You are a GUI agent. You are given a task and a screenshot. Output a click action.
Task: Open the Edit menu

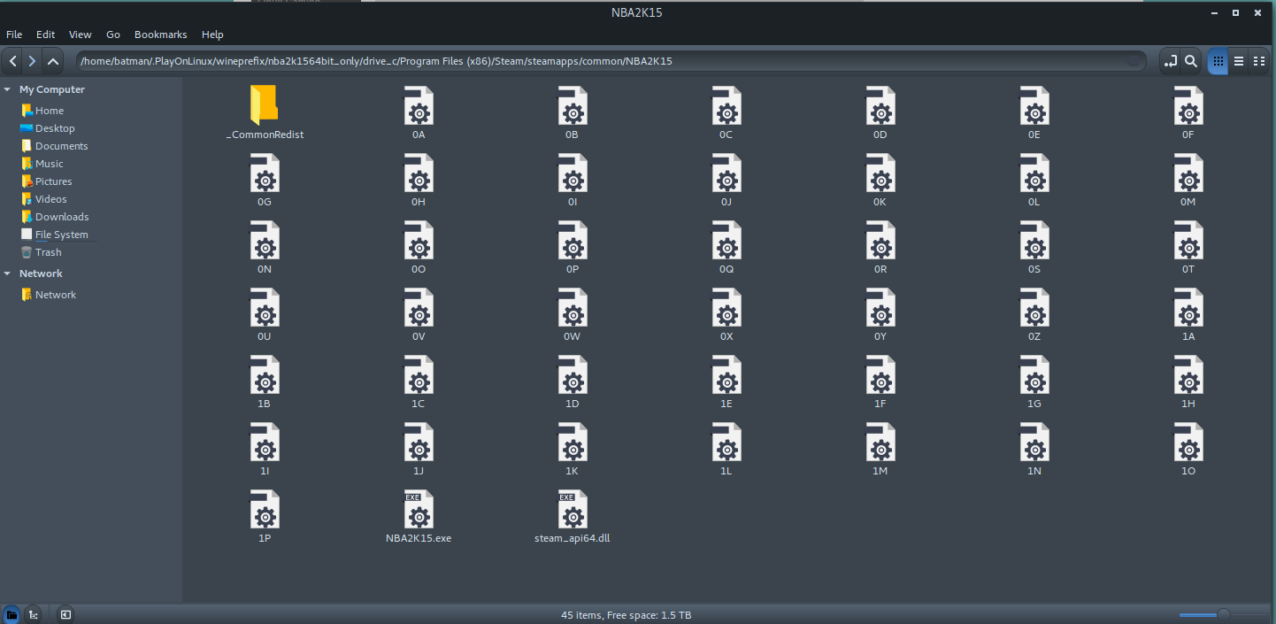pyautogui.click(x=45, y=35)
